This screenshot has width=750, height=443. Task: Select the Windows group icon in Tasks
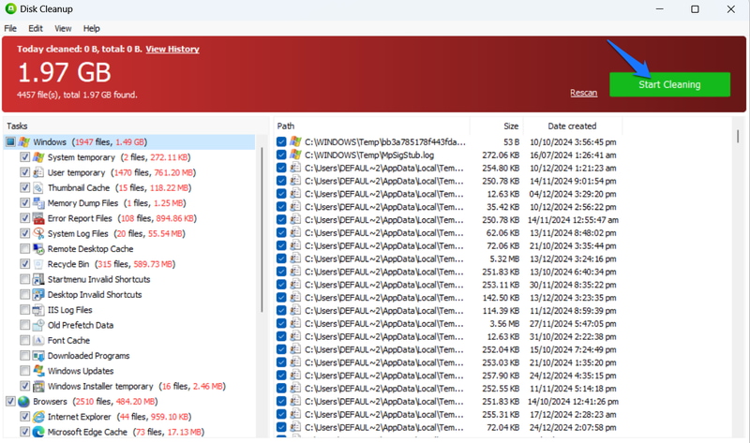24,142
